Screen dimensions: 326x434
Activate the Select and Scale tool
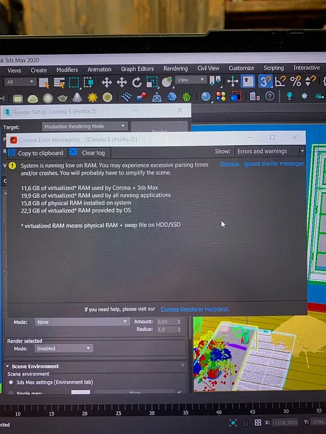click(x=152, y=82)
